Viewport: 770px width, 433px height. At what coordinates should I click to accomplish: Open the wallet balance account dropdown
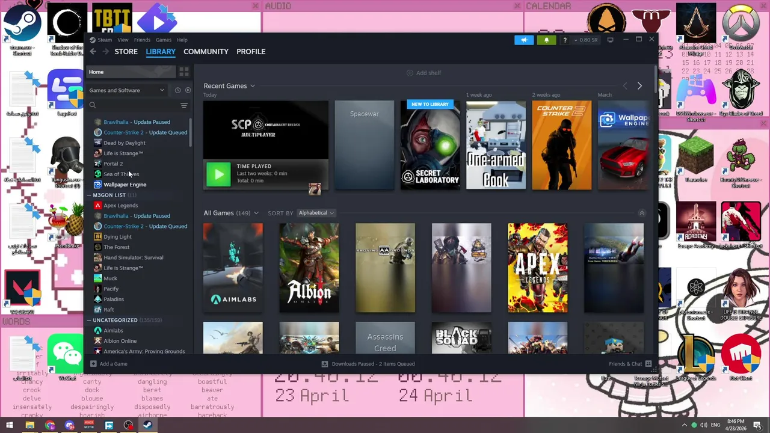pyautogui.click(x=586, y=40)
